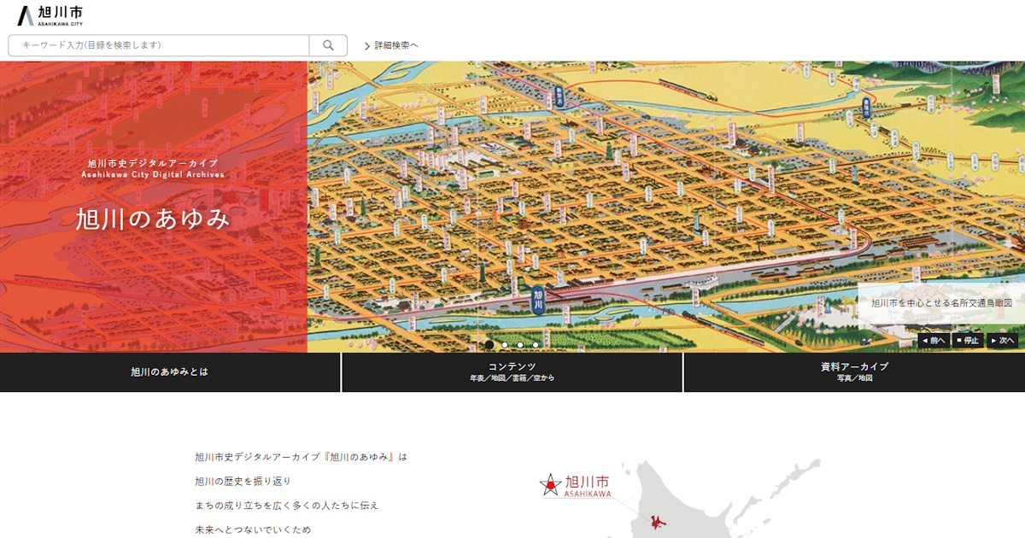Image resolution: width=1025 pixels, height=538 pixels.
Task: Open the 詳細検索へ advanced search link
Action: 391,45
